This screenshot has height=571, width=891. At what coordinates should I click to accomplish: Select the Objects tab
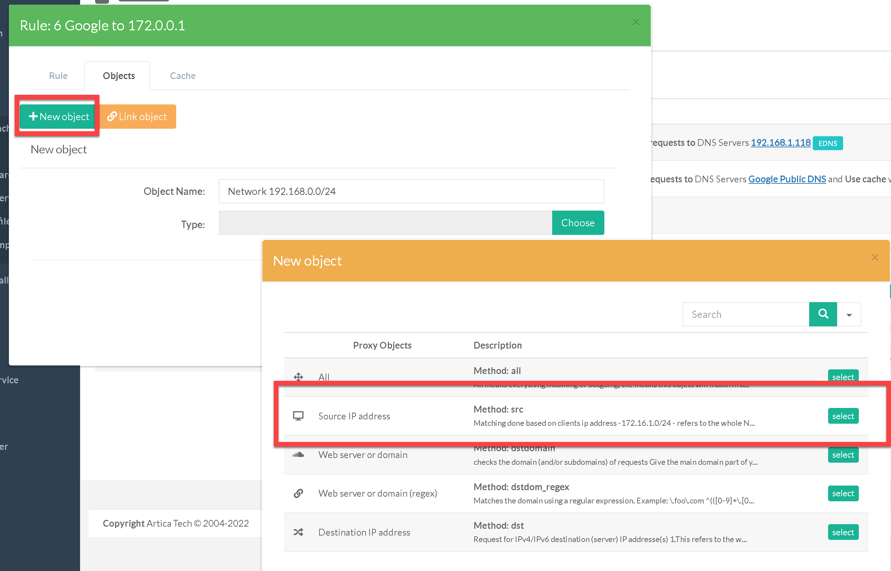119,76
